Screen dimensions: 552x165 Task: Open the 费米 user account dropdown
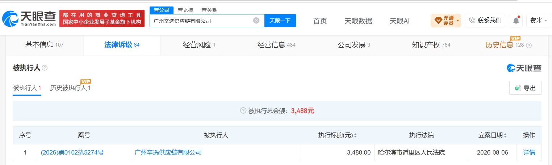click(x=539, y=21)
